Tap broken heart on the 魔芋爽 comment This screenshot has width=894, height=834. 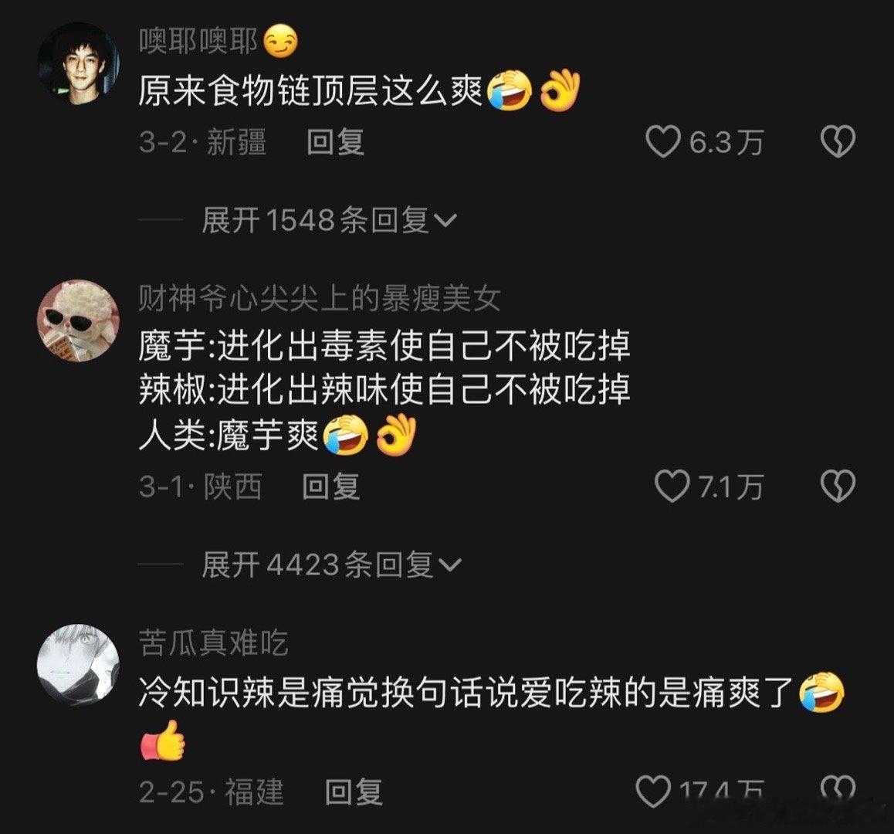pyautogui.click(x=838, y=486)
